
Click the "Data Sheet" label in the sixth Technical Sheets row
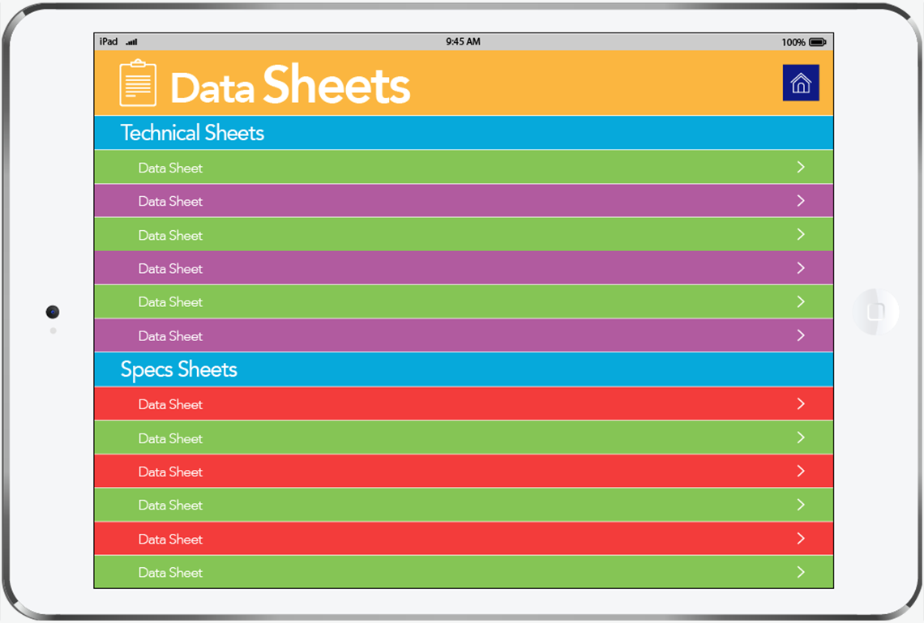170,336
